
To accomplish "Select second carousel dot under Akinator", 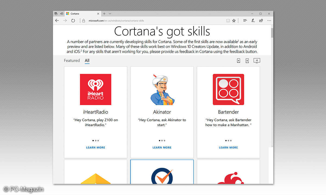I will [x=162, y=141].
